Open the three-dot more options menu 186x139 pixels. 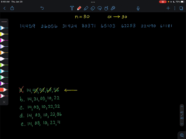point(175,8)
